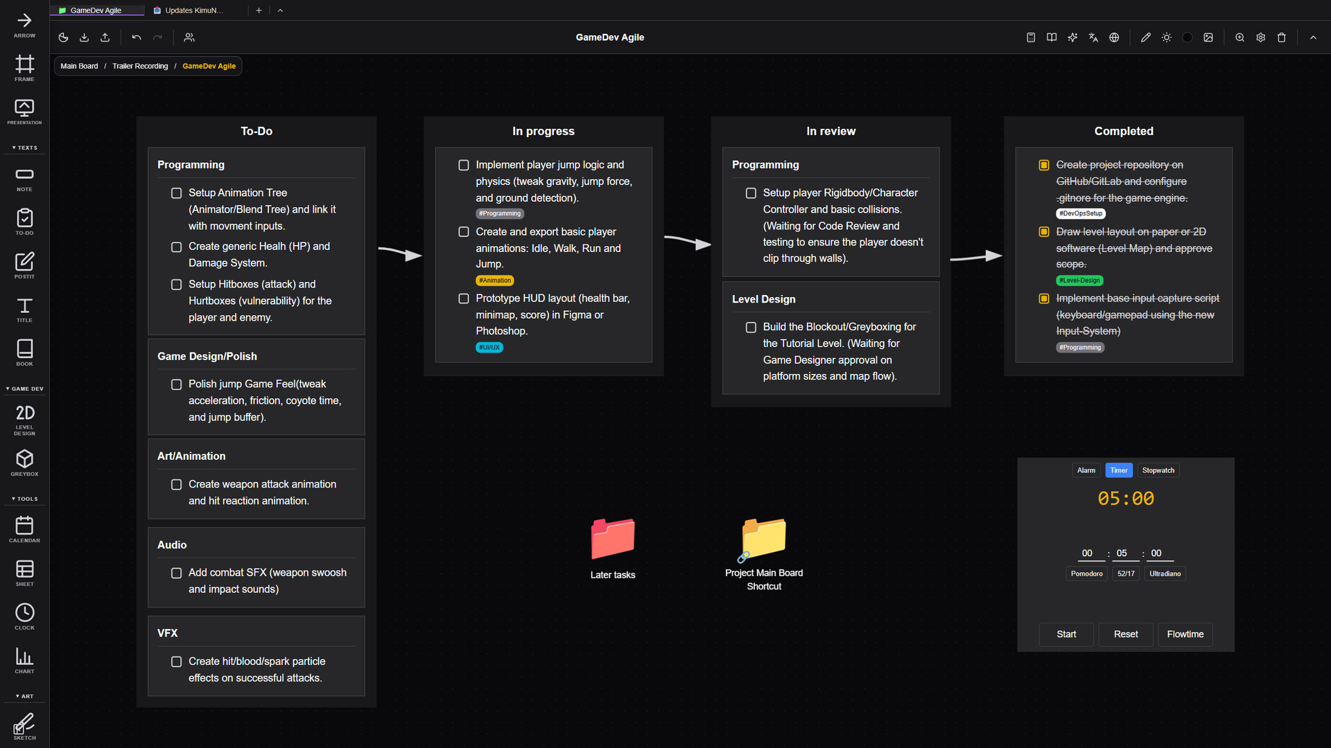Click the AI sparkles icon

point(1072,37)
